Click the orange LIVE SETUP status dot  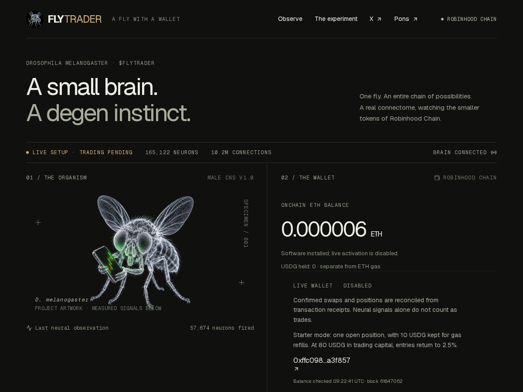click(27, 152)
